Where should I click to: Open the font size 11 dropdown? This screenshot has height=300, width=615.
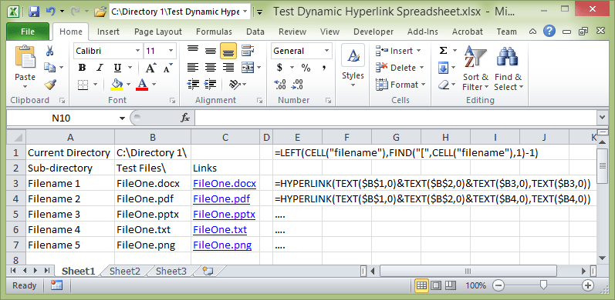(171, 51)
